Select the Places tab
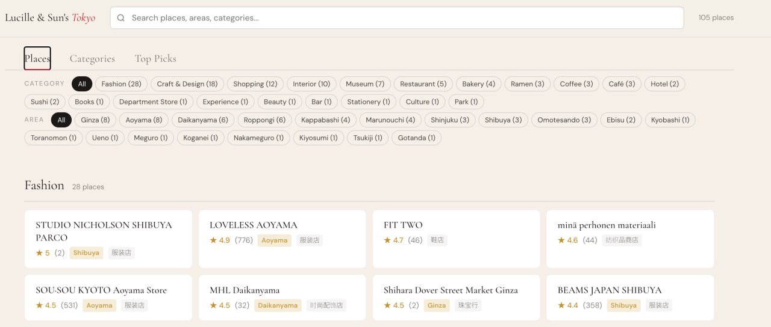This screenshot has height=327, width=771. click(x=37, y=58)
